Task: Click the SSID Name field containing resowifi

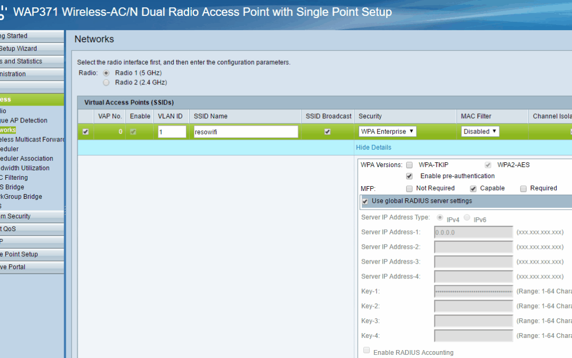Action: tap(246, 132)
